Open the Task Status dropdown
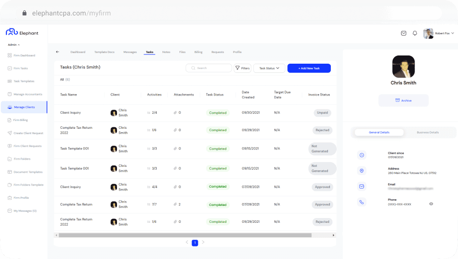 (x=269, y=68)
